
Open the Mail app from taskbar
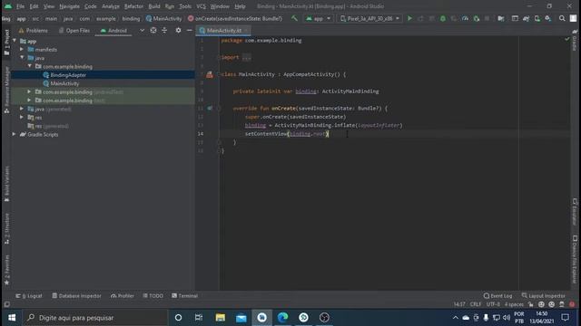click(x=241, y=318)
